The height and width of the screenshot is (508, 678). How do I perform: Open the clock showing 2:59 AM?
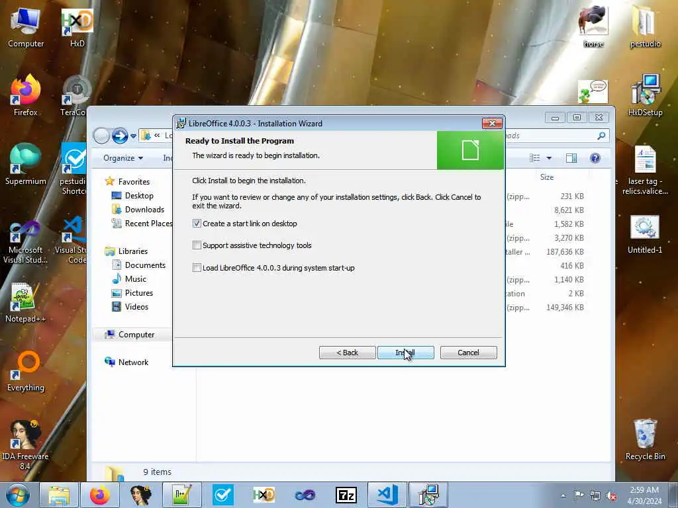tap(644, 495)
